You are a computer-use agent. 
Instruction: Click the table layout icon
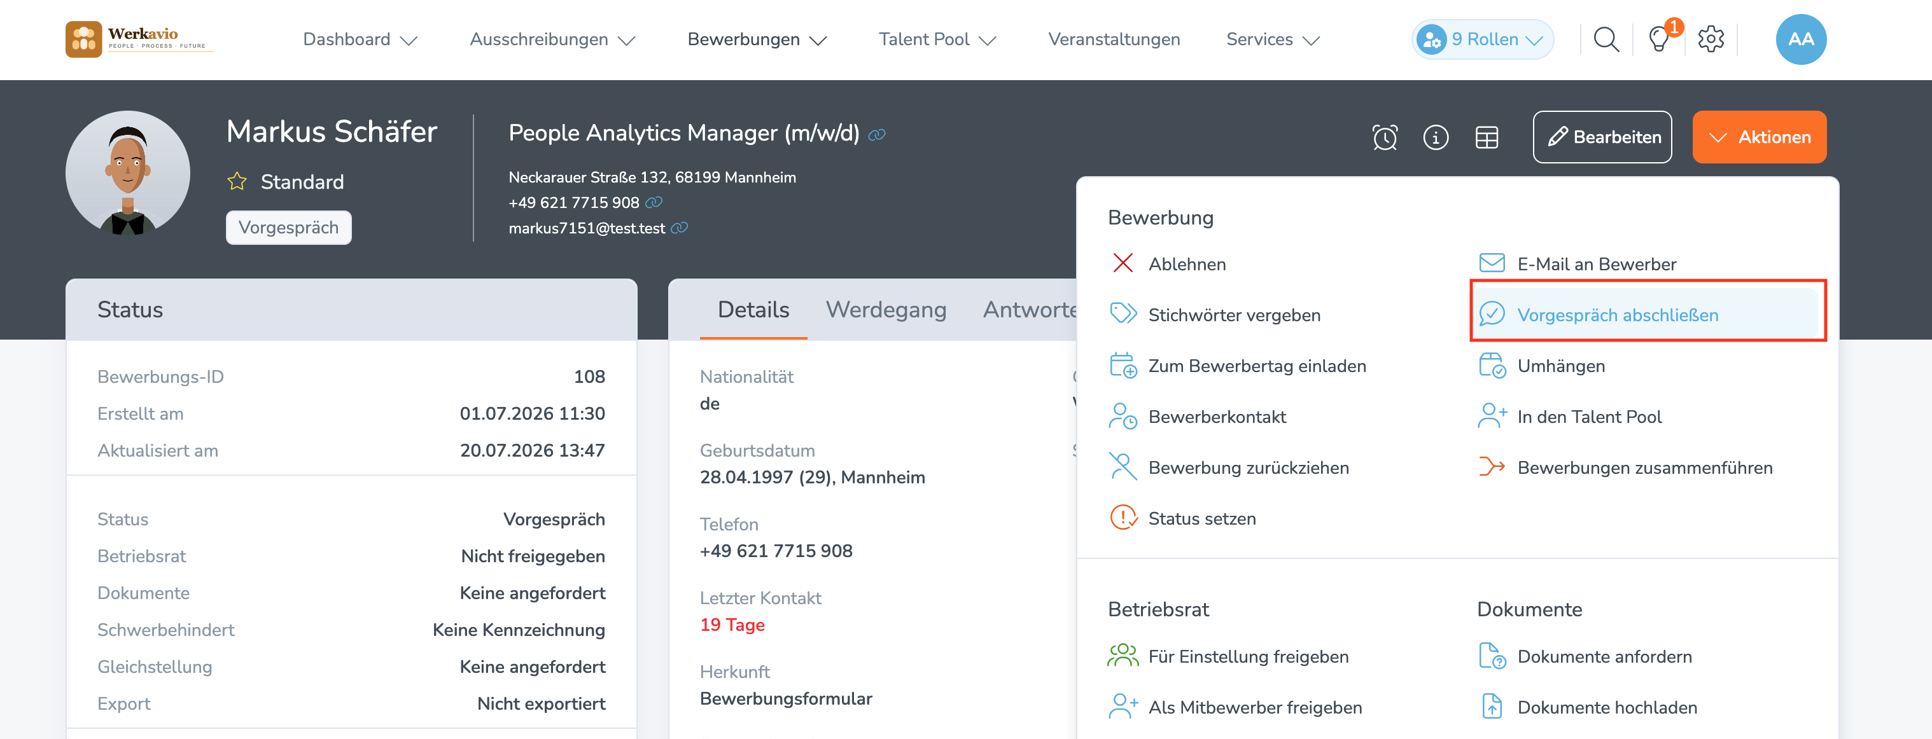1487,137
